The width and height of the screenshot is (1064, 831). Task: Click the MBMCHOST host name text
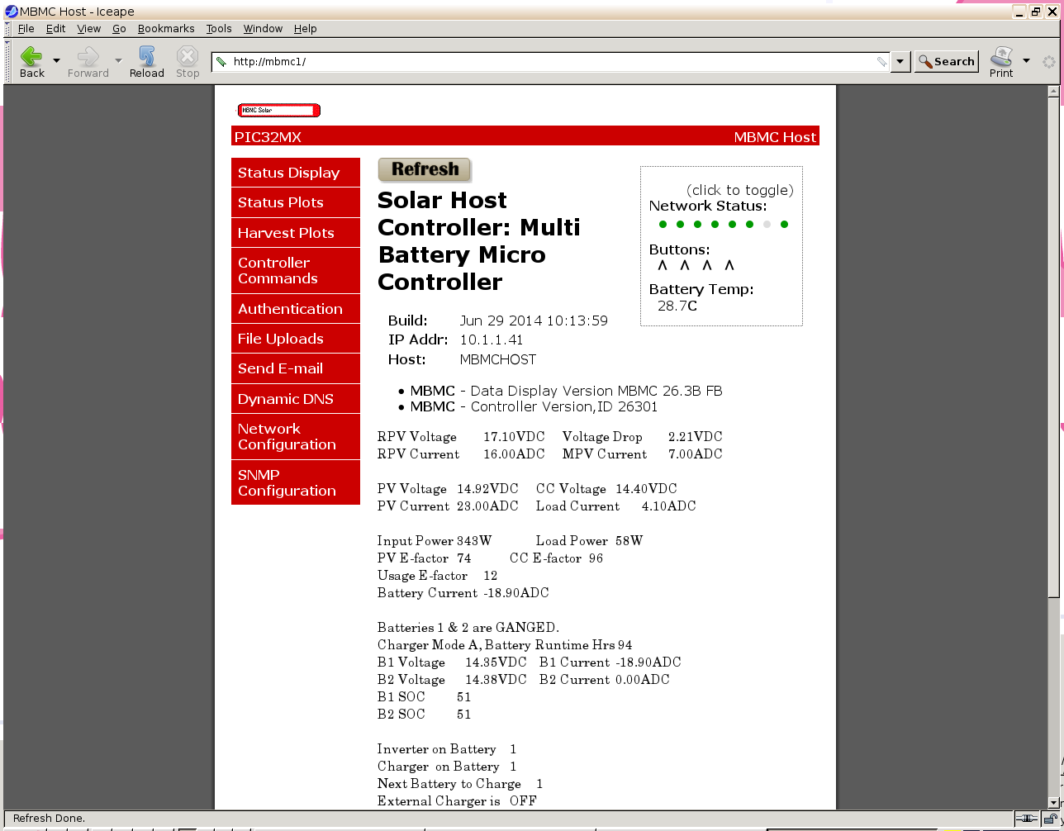coord(498,360)
